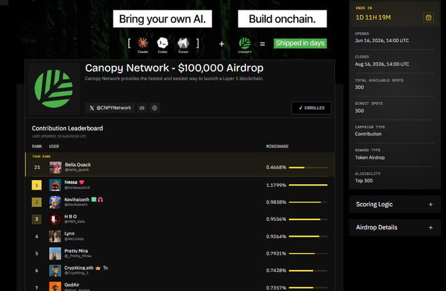446x291 pixels.
Task: Open the @CNPYNetwork X profile link
Action: coord(110,108)
